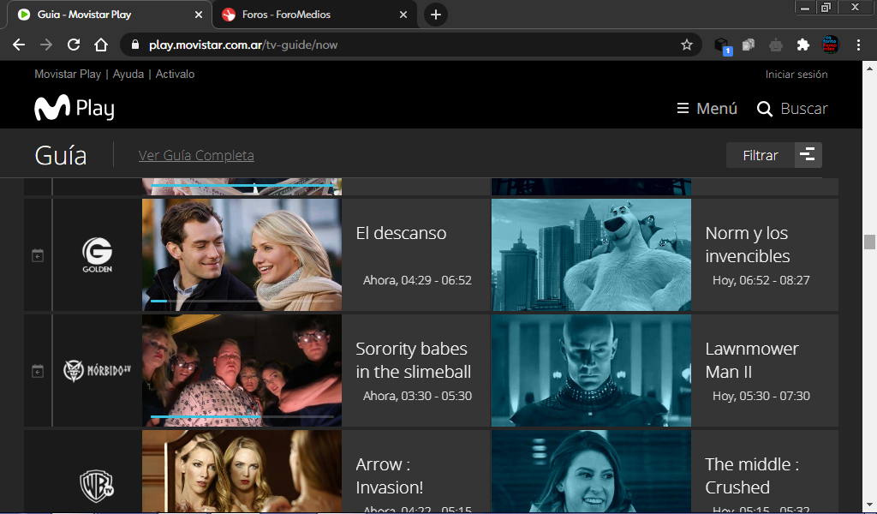View site security lock info
The width and height of the screenshot is (877, 514).
coord(134,45)
